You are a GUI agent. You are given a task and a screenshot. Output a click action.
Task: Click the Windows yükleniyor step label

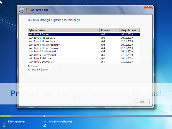coord(60,122)
